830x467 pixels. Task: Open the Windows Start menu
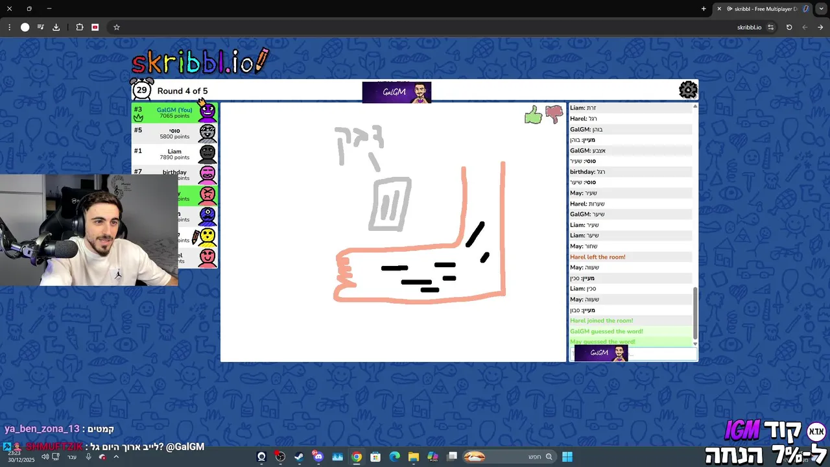(x=567, y=457)
